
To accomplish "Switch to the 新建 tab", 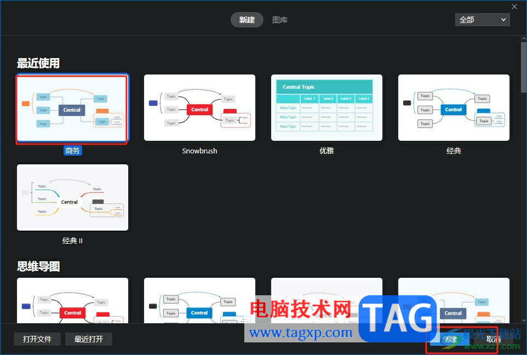I will click(x=247, y=20).
